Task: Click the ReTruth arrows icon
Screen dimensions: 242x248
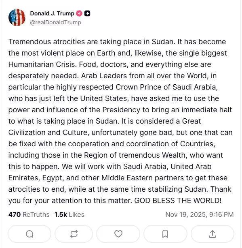Action: pyautogui.click(x=74, y=234)
